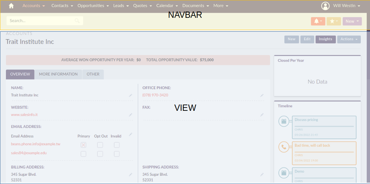Edit the Website field with pencil icon
The image size is (370, 184).
130,115
